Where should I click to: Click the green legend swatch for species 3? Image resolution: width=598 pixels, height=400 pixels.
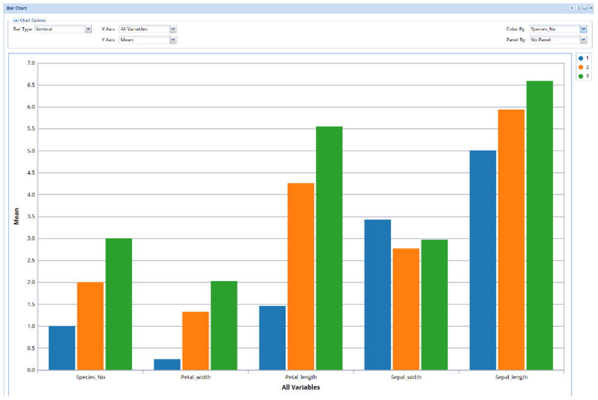coord(581,76)
